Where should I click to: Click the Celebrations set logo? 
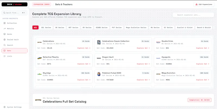[39, 42]
